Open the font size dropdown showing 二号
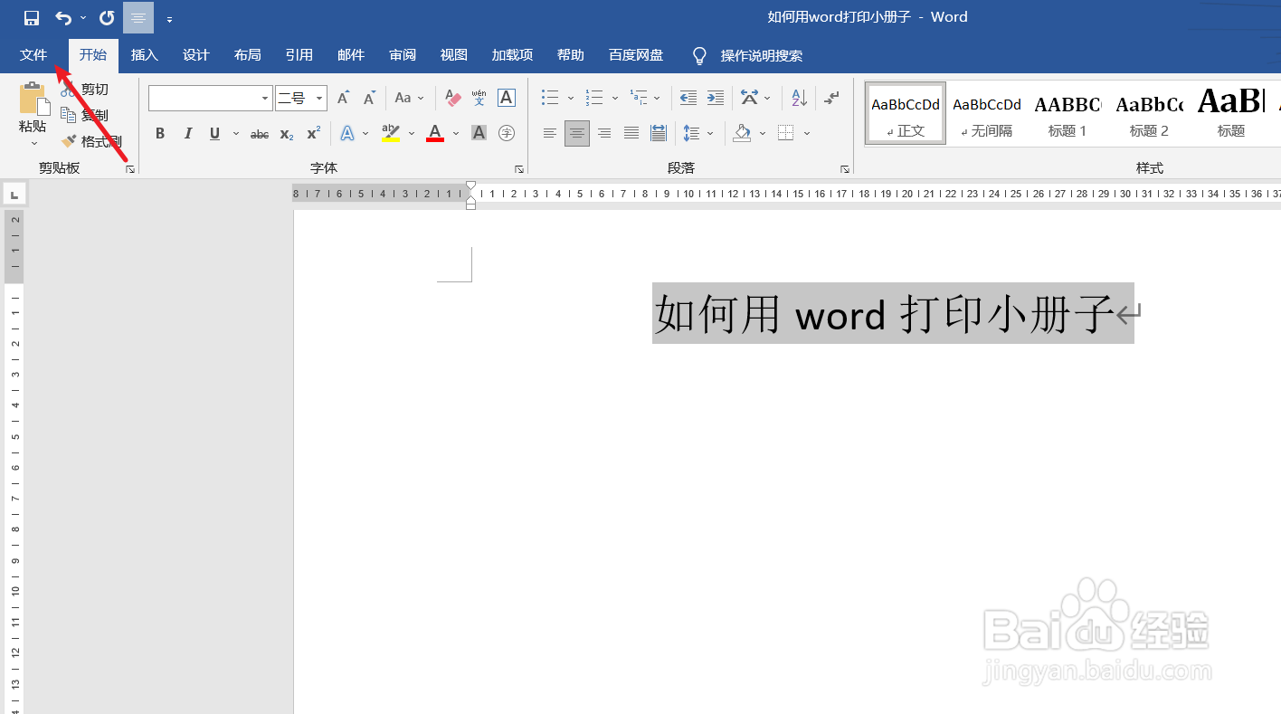The width and height of the screenshot is (1281, 714). point(318,98)
